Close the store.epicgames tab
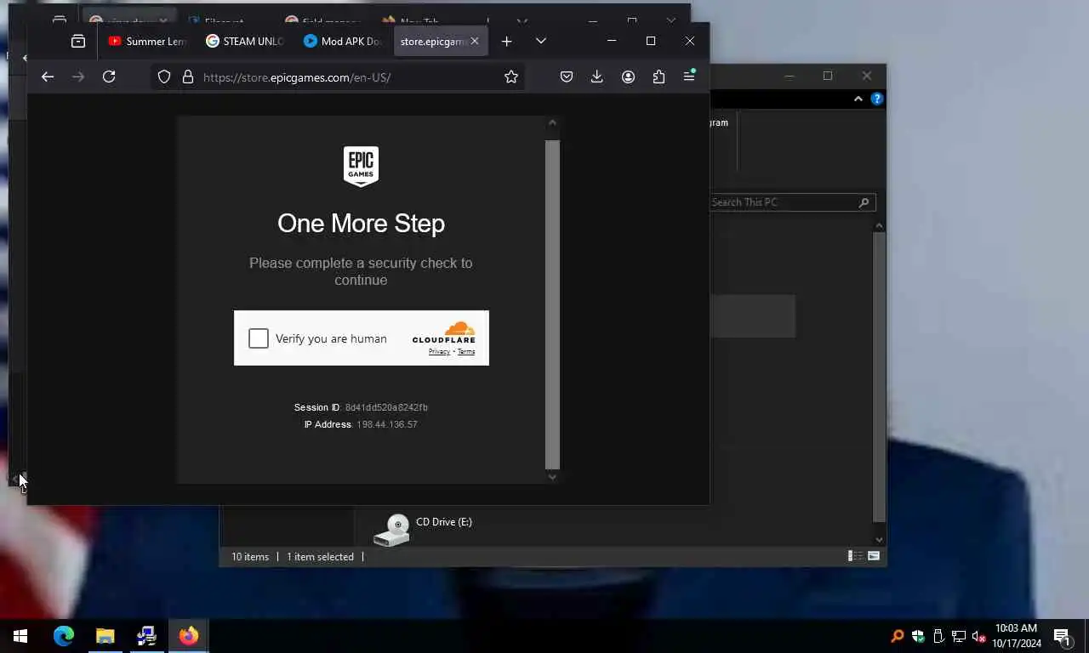The width and height of the screenshot is (1089, 653). 475,41
